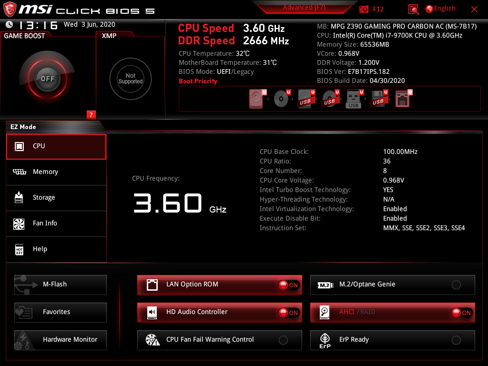This screenshot has height=366, width=488.
Task: Switch to Advanced (F7) mode
Action: [304, 8]
